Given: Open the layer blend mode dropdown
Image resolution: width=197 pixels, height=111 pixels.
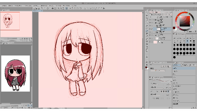Looking at the screenshot, I should coord(157,12).
